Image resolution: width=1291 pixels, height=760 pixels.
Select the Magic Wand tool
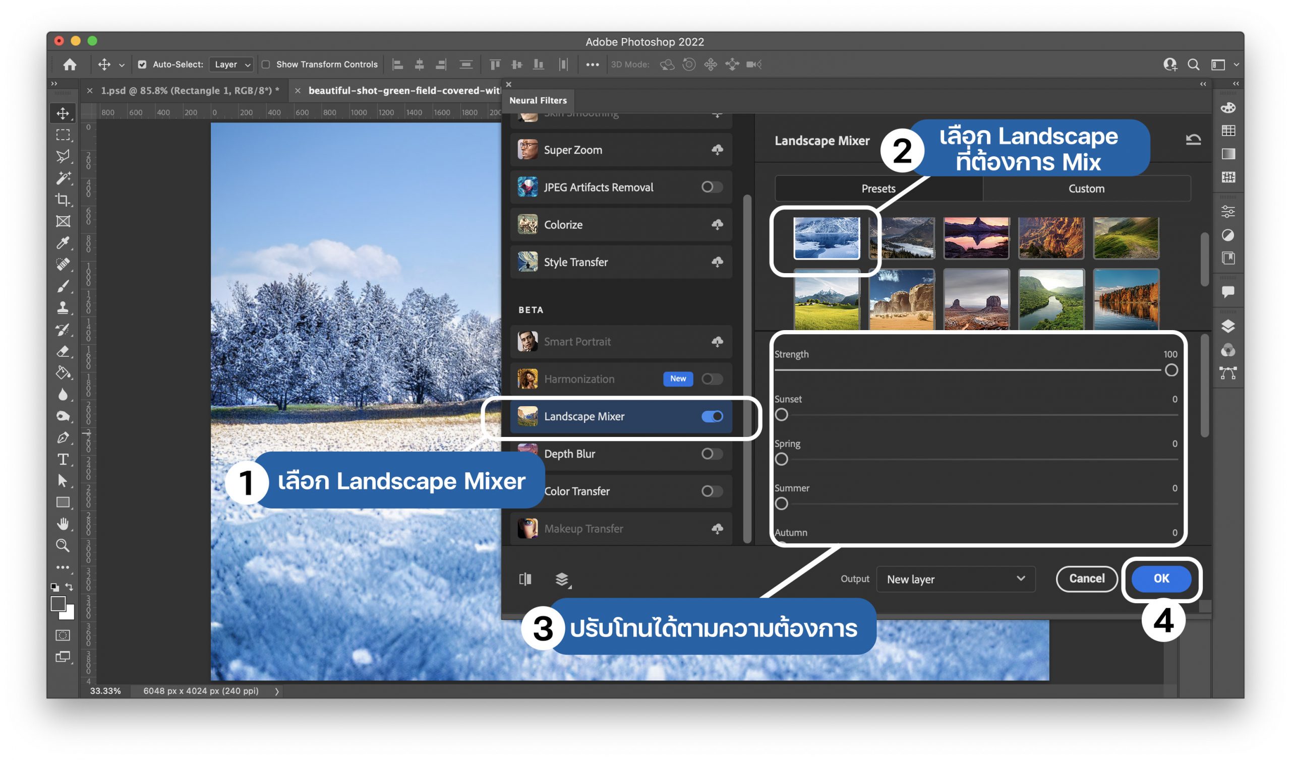click(x=63, y=178)
